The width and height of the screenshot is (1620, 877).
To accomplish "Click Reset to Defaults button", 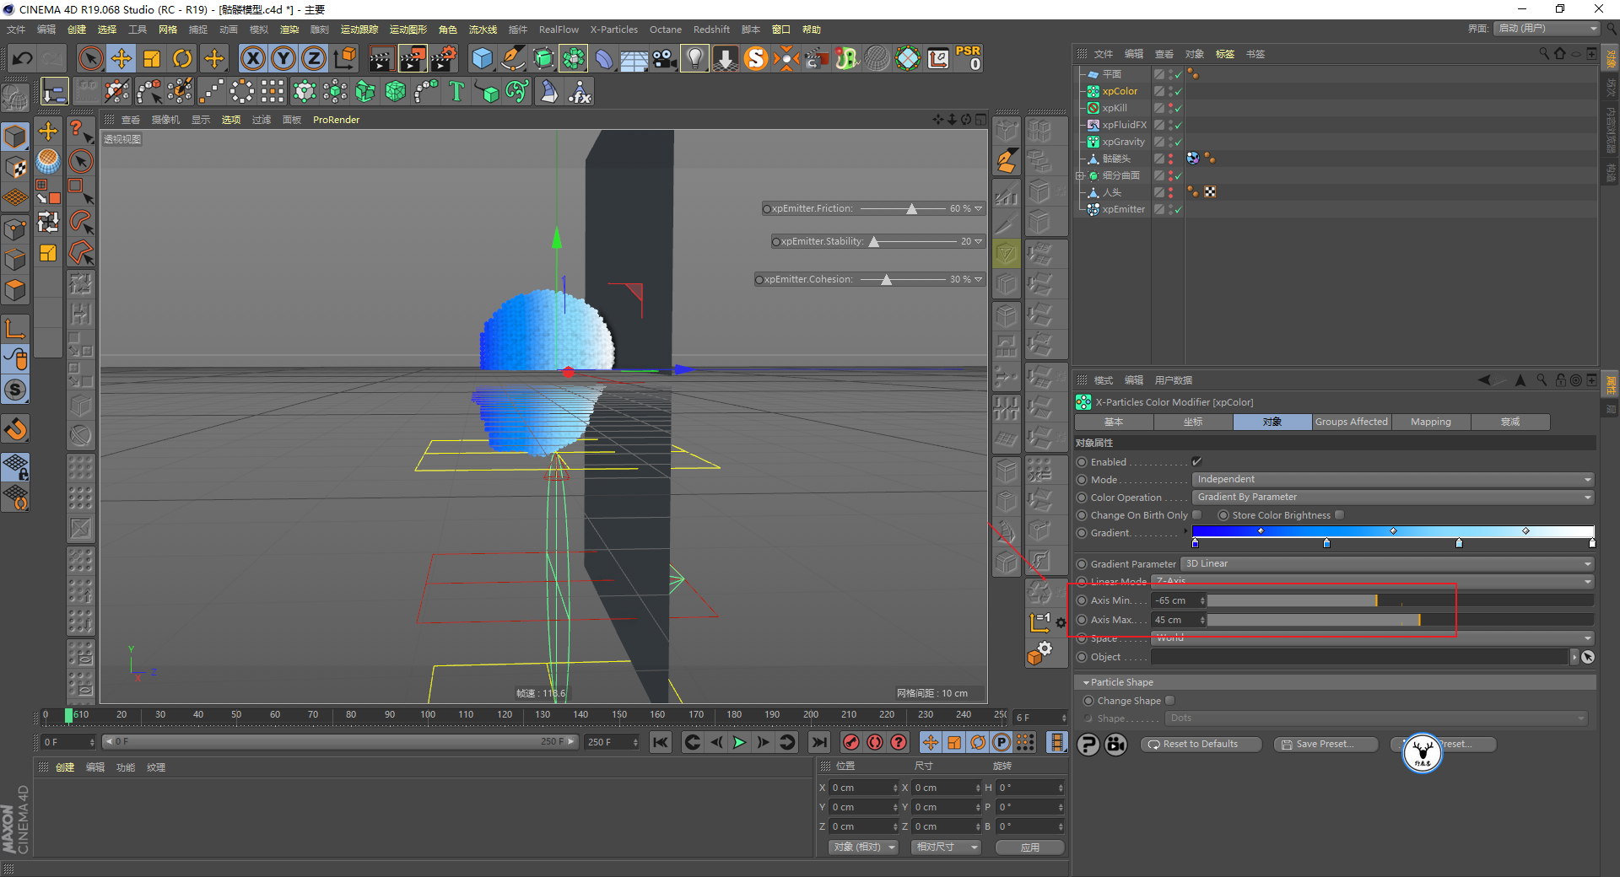I will coord(1201,745).
